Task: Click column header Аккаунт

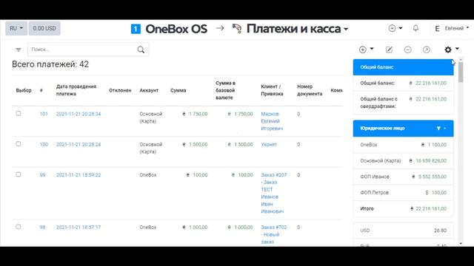Action: pos(149,90)
